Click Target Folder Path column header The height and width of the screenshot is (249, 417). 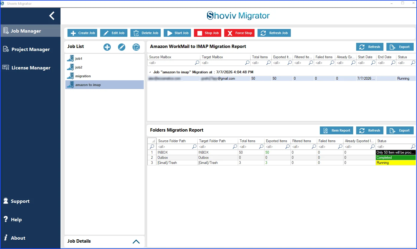click(218, 141)
